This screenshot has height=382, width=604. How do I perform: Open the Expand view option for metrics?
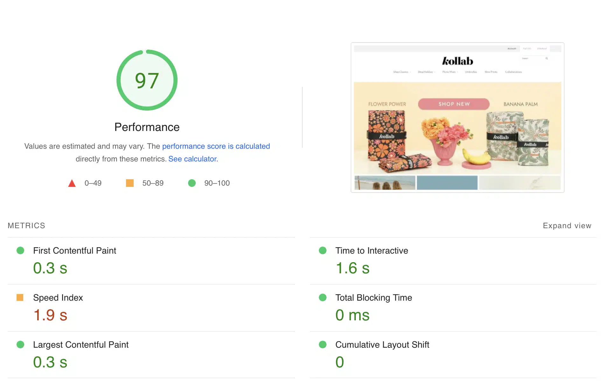[x=567, y=225]
